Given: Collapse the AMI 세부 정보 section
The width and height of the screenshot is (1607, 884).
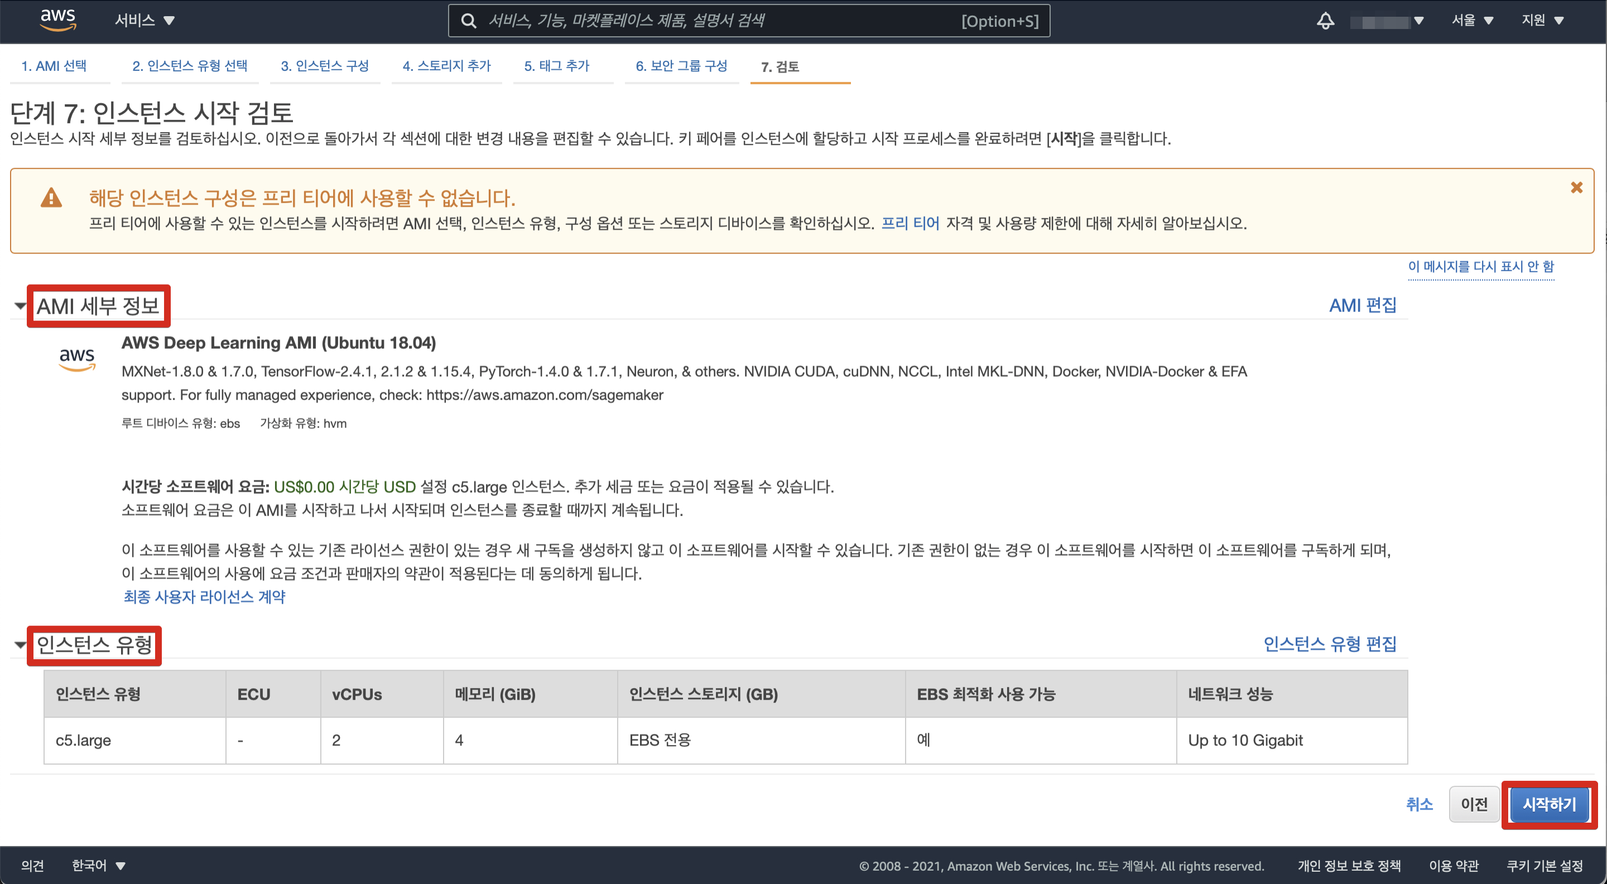Looking at the screenshot, I should (20, 306).
